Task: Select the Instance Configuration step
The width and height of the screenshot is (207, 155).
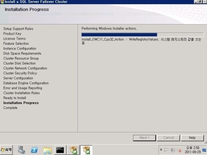Action: pyautogui.click(x=20, y=49)
